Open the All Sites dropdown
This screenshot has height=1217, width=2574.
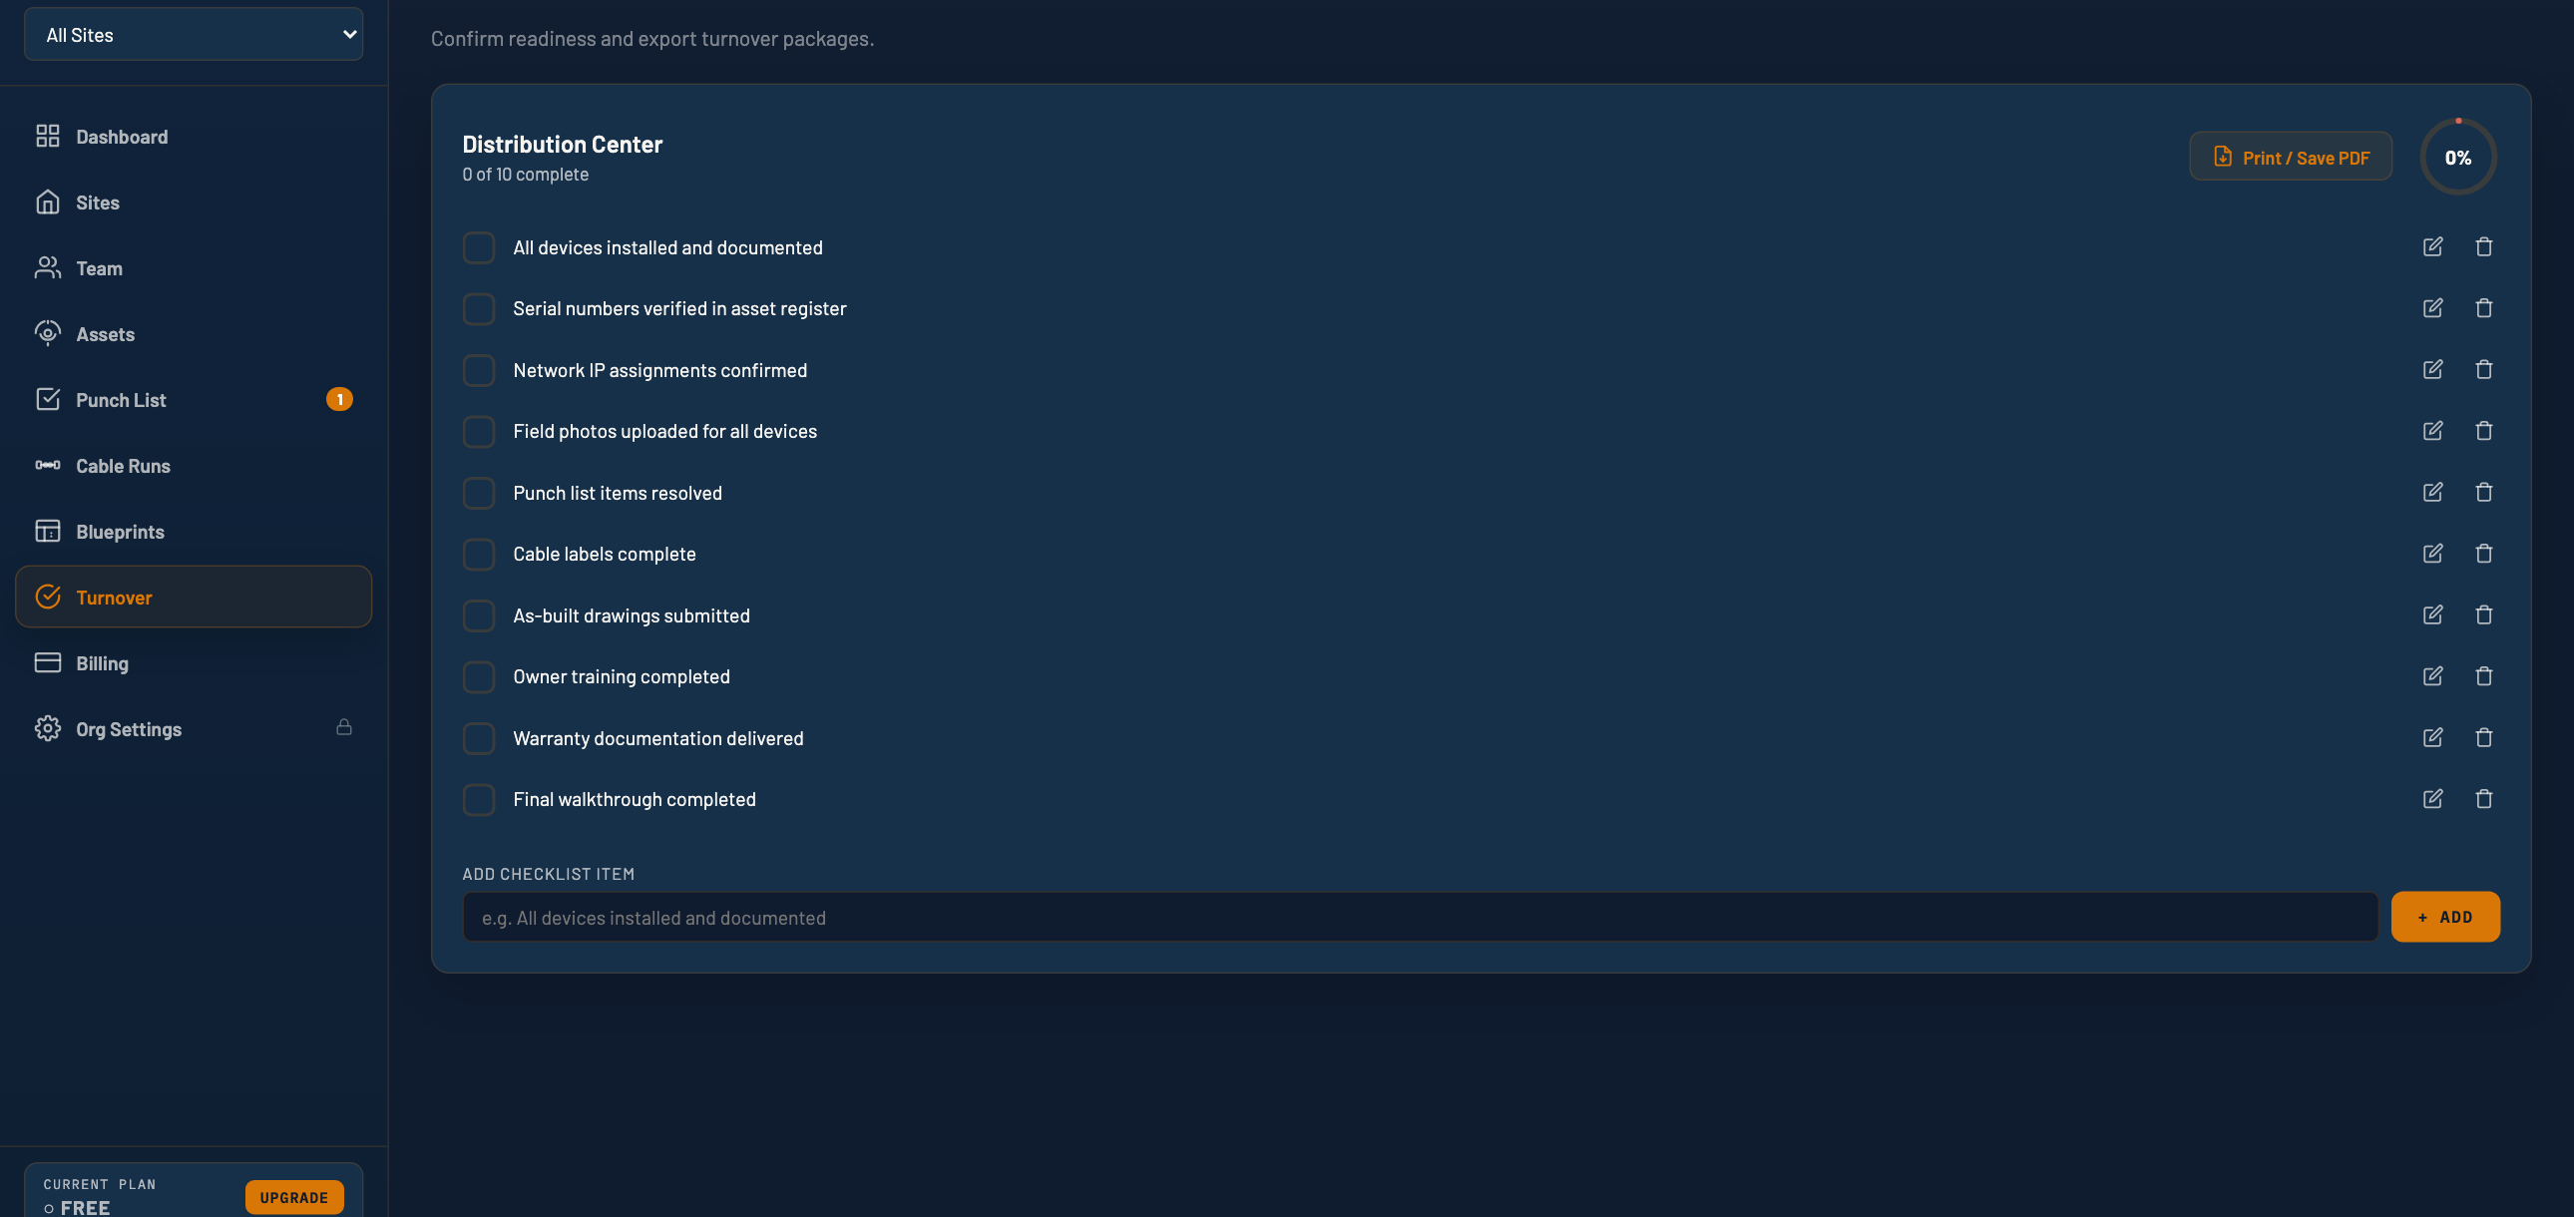(193, 35)
